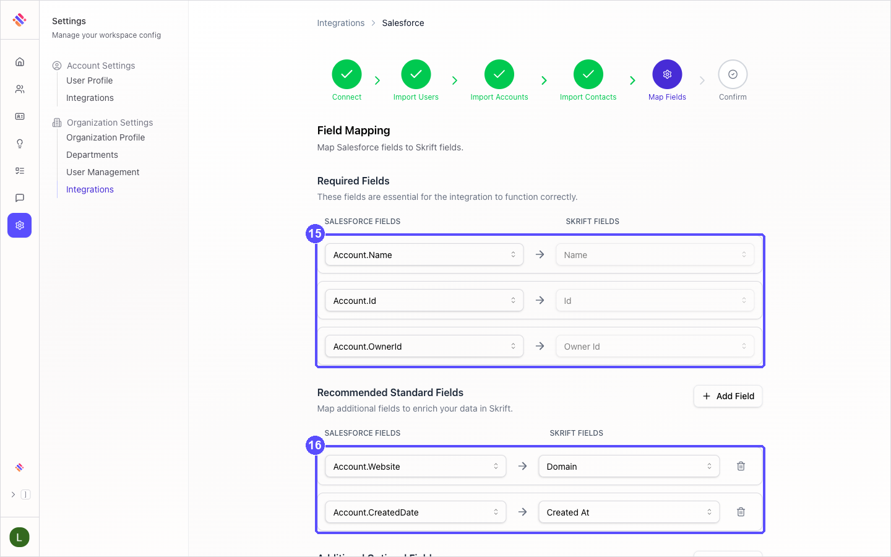Open the Account.Name Salesforce field dropdown
The width and height of the screenshot is (891, 557).
[424, 254]
